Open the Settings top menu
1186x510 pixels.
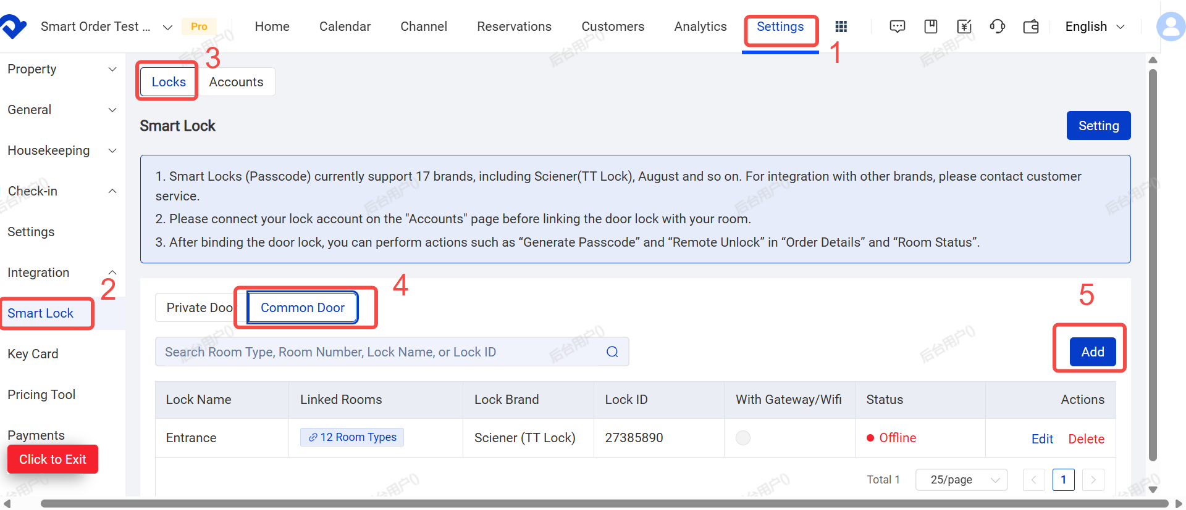(780, 27)
